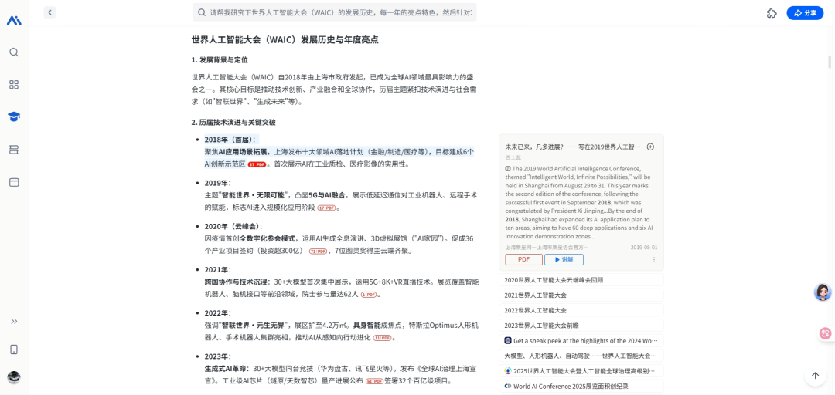Open source card title 未来已来，几多进展

click(x=573, y=147)
